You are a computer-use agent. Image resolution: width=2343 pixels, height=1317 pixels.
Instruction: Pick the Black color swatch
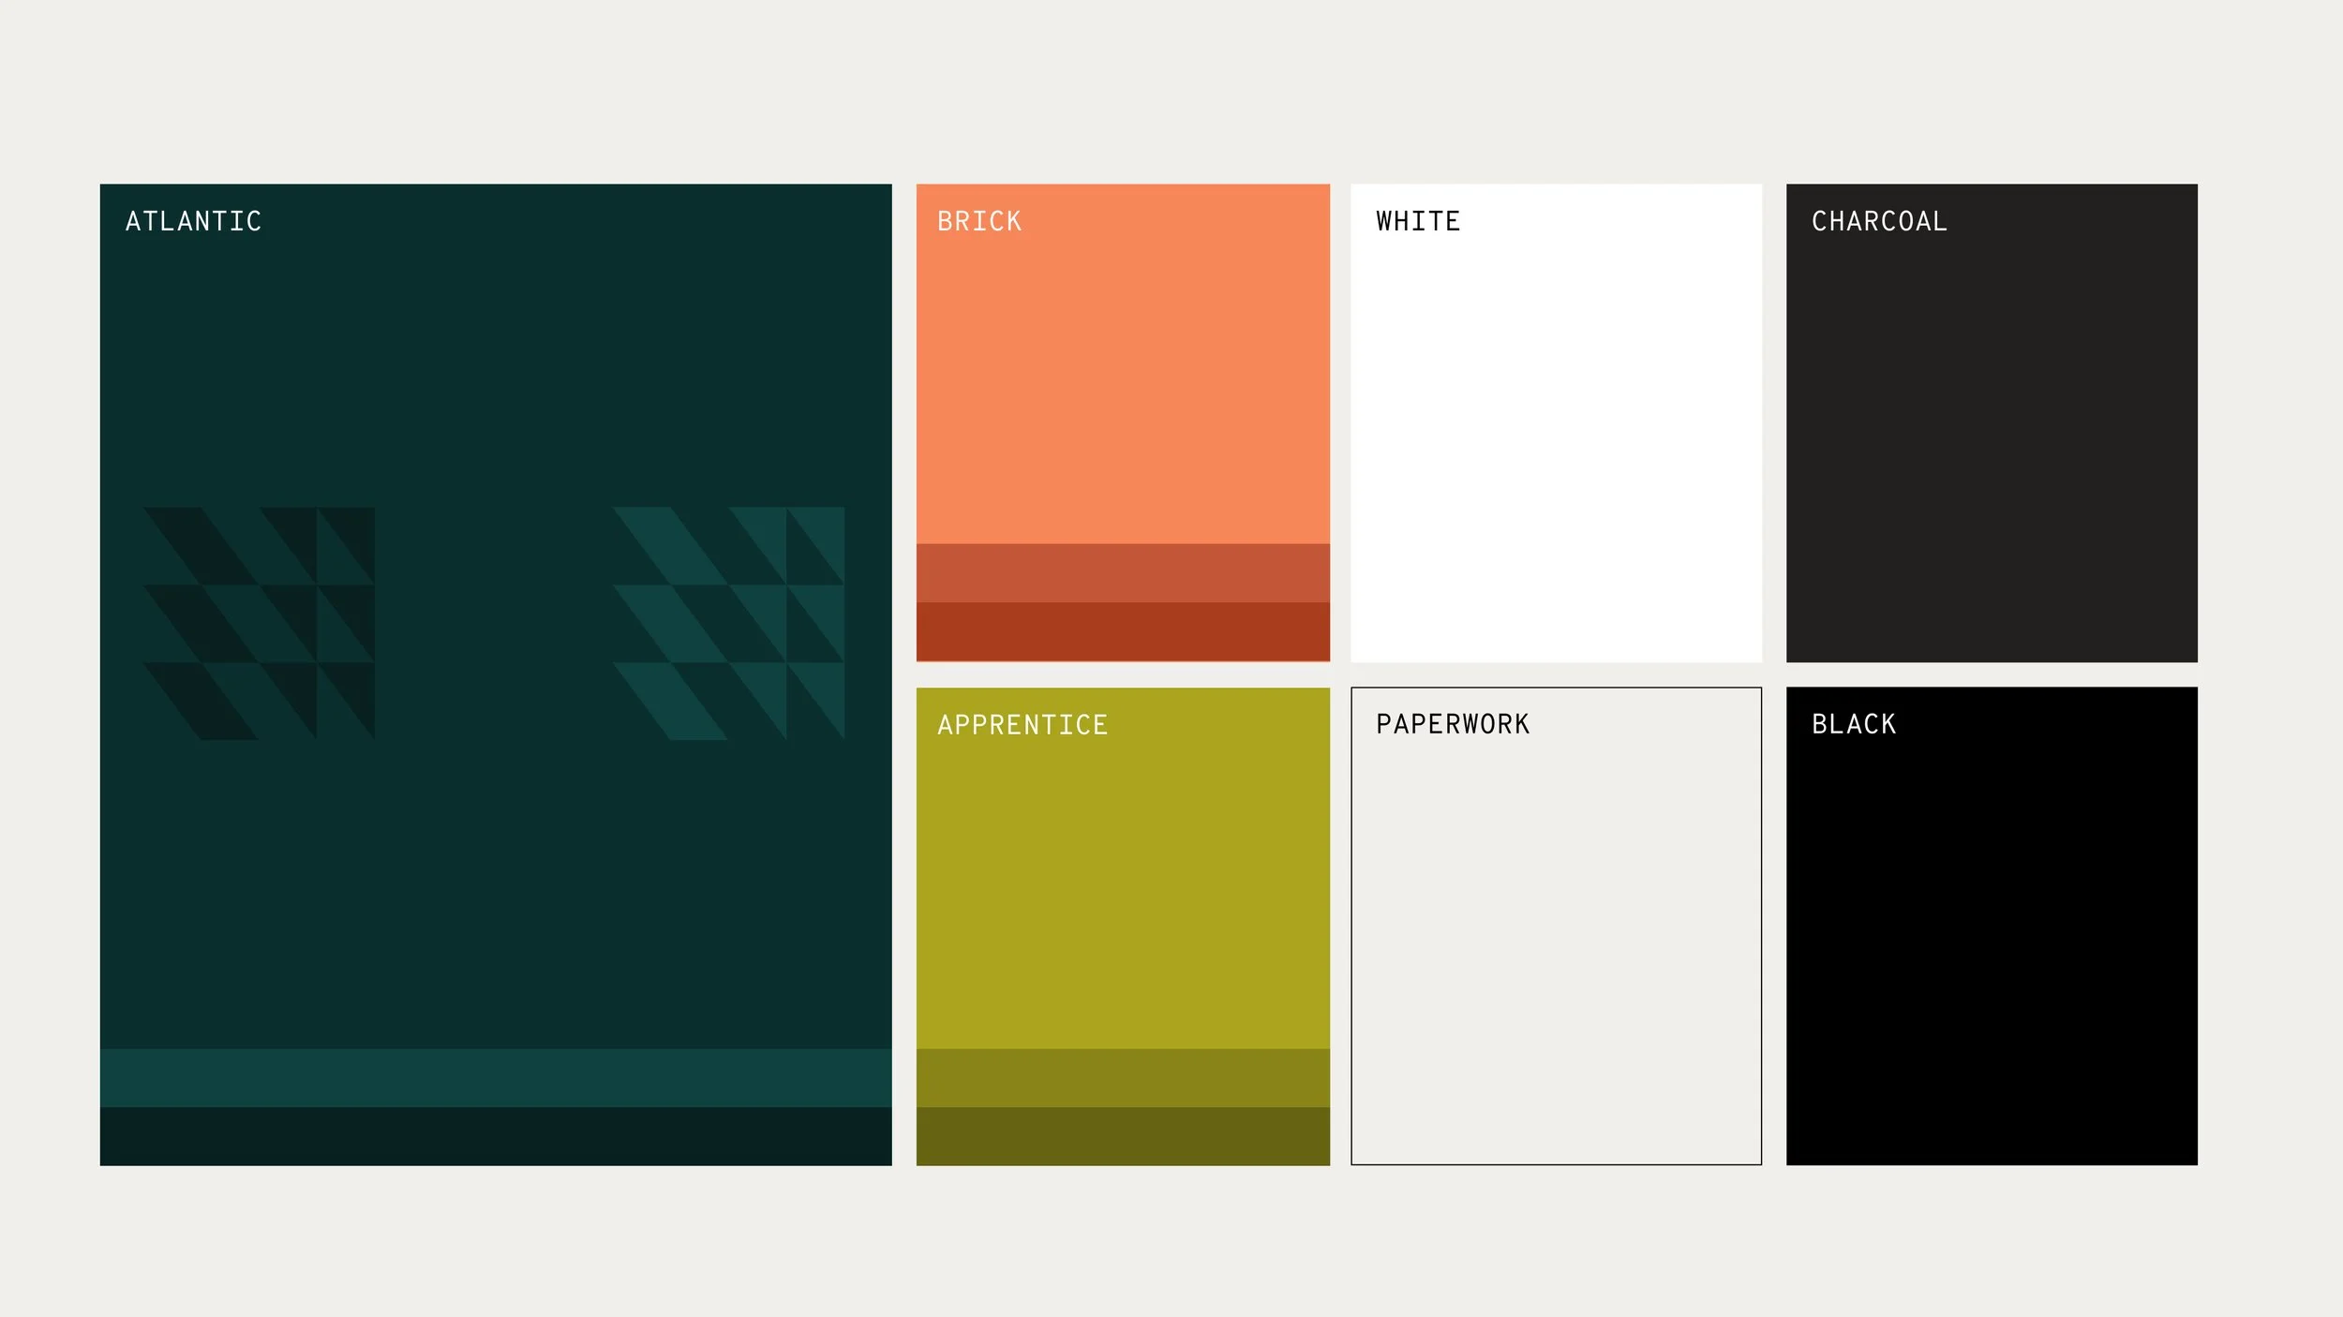click(x=1992, y=926)
